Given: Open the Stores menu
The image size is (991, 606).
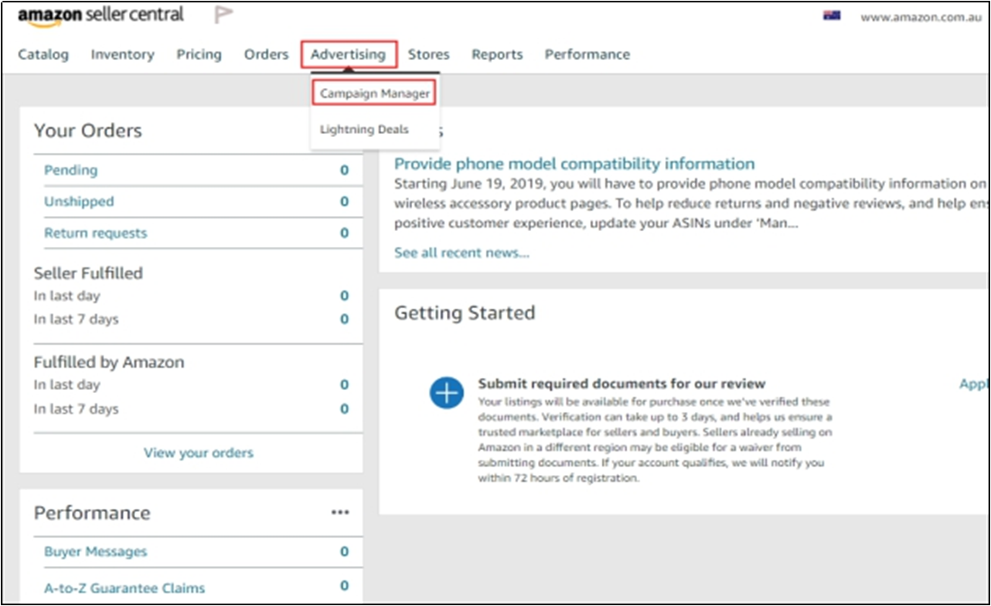Looking at the screenshot, I should pos(428,55).
